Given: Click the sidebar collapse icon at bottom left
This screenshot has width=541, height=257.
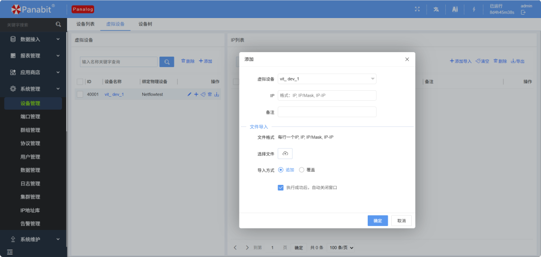Looking at the screenshot, I should click(x=10, y=252).
